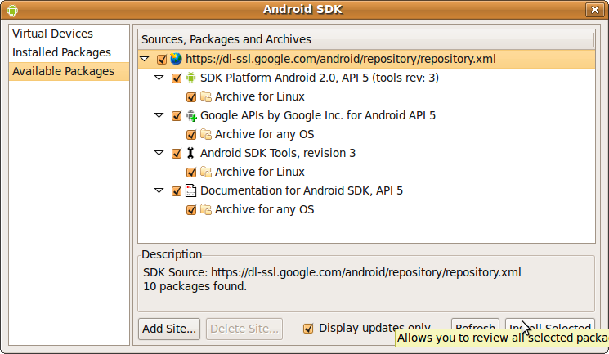Select 'Documentation for Android SDK, API 5' text

[x=302, y=190]
